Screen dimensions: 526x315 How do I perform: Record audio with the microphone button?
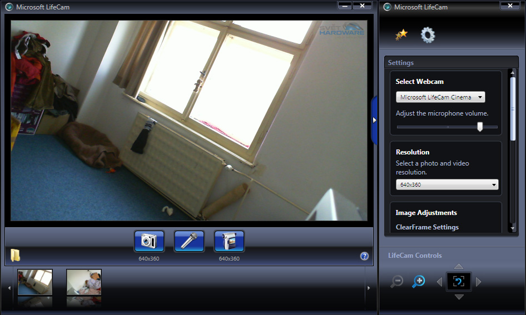coord(189,241)
